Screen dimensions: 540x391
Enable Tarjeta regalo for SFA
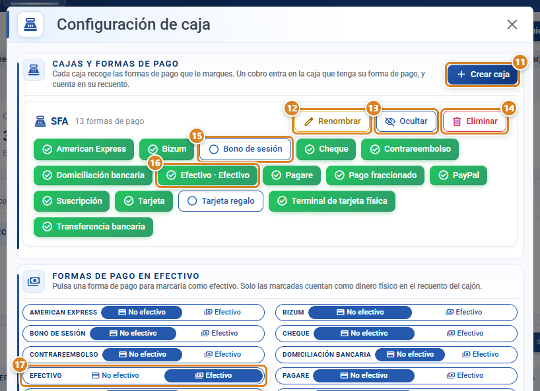[220, 201]
